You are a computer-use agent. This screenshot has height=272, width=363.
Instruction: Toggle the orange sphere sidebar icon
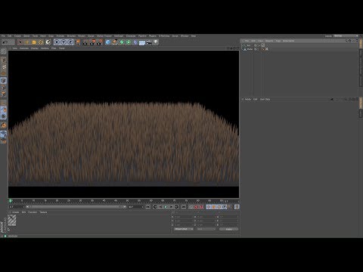click(4, 125)
